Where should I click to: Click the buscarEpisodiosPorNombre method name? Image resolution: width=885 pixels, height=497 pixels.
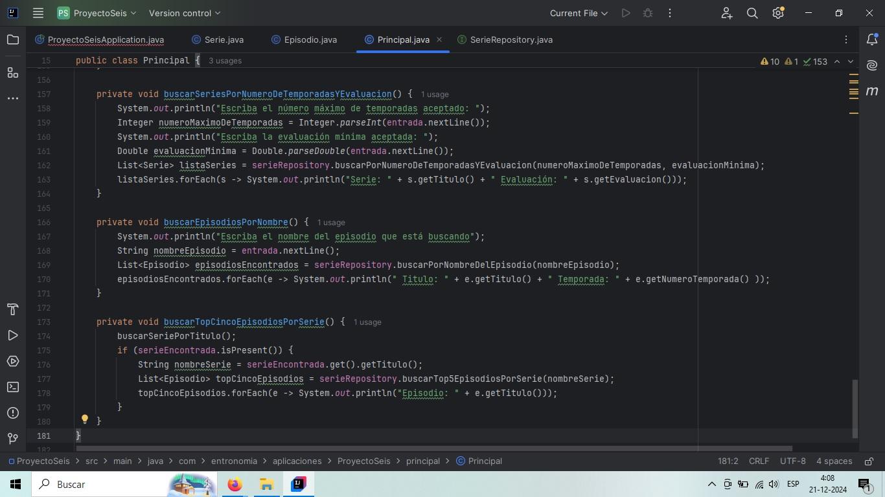[225, 223]
